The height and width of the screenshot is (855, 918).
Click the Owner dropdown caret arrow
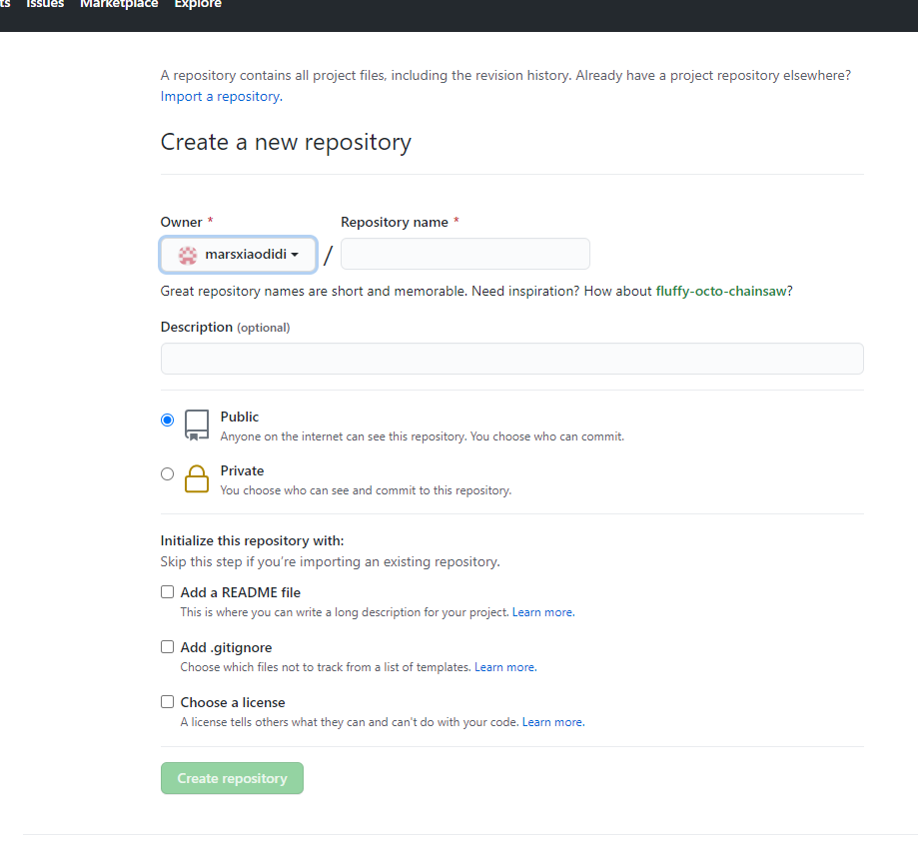coord(295,256)
